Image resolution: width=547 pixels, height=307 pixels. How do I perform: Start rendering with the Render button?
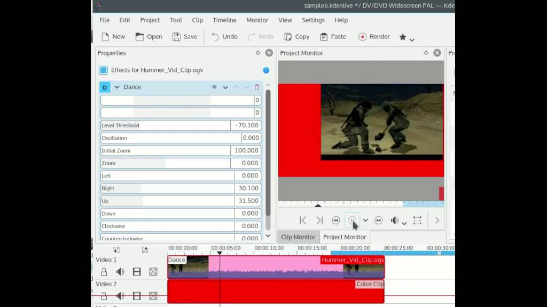[373, 37]
